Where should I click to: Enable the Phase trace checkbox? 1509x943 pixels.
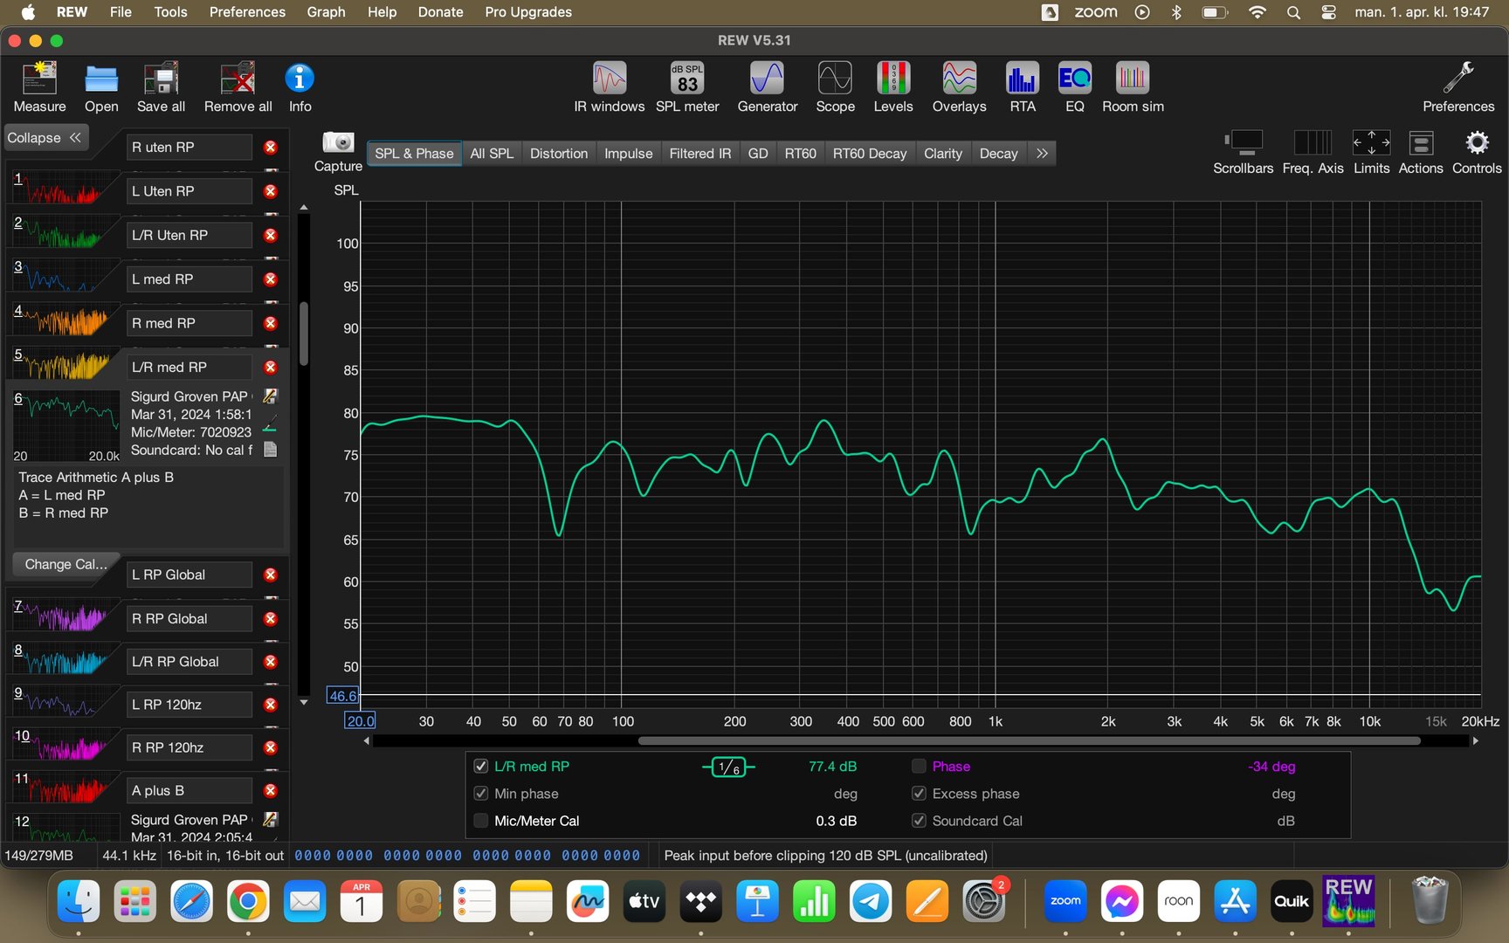[x=919, y=767]
